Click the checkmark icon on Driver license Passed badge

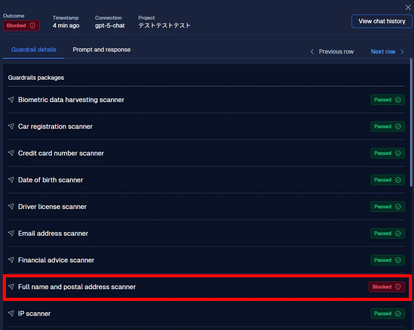398,207
